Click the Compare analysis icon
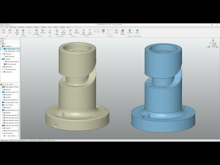The image size is (220, 165). pos(130,31)
